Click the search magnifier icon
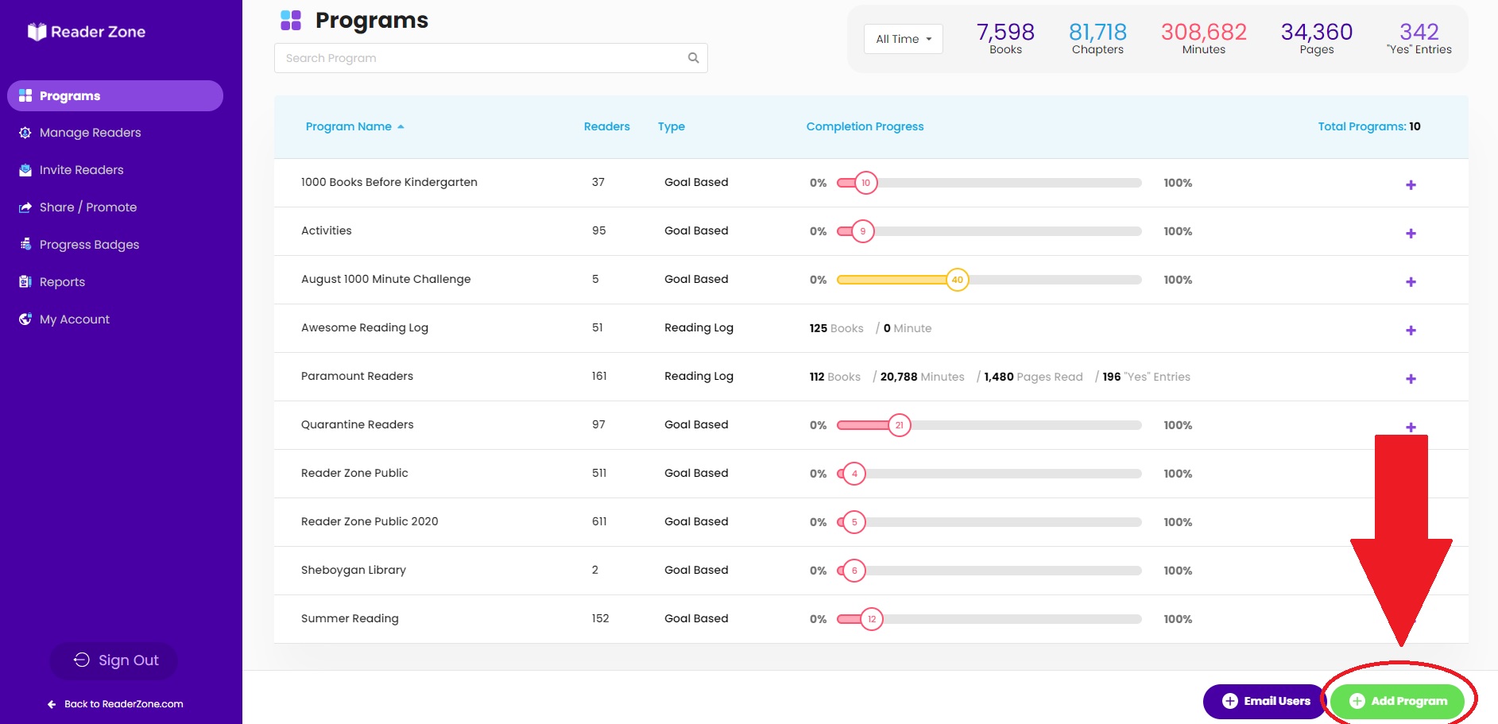This screenshot has height=724, width=1498. click(x=693, y=58)
